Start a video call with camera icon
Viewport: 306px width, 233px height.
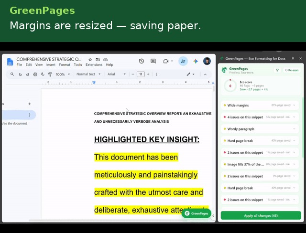click(x=166, y=62)
